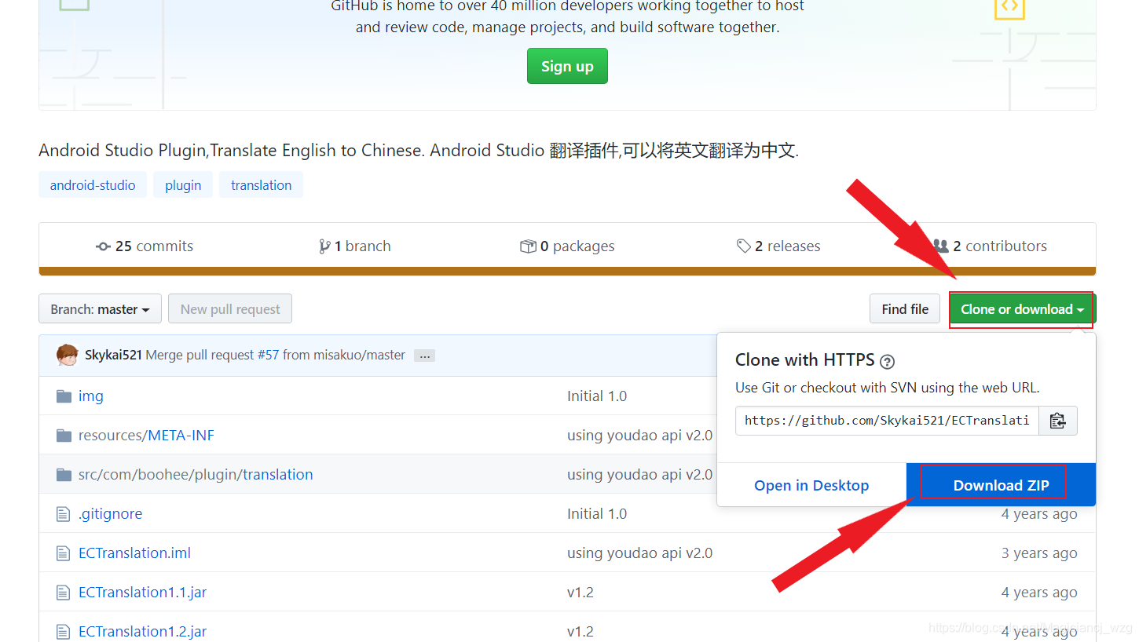Open the plugin topic tag

coord(183,185)
